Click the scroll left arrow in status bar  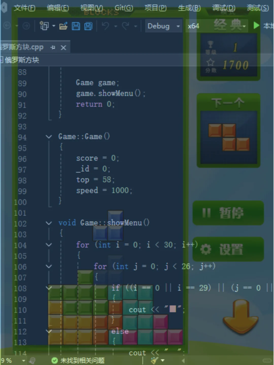pos(183,360)
